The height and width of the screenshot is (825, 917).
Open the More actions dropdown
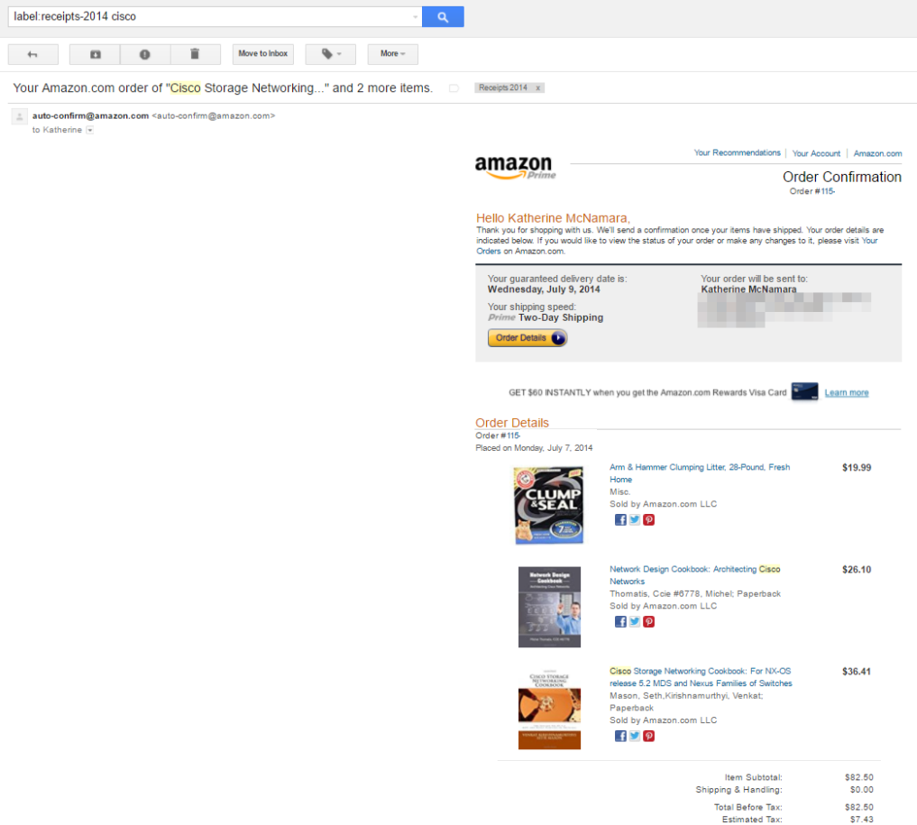(x=392, y=54)
